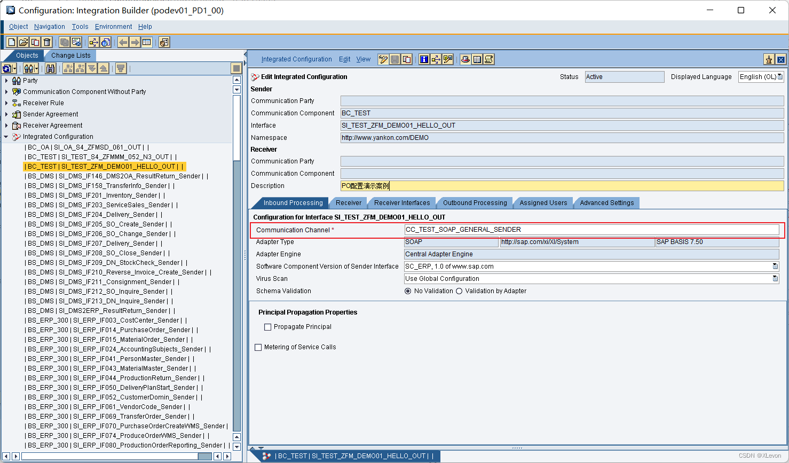Open the cache status overview icon
The image size is (789, 463).
tap(106, 42)
